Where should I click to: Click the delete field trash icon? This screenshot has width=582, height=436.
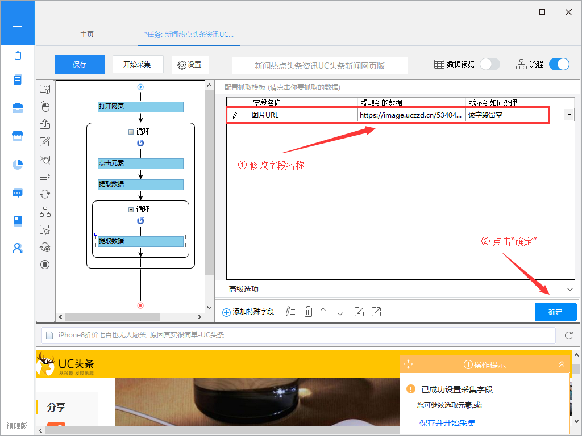coord(308,311)
